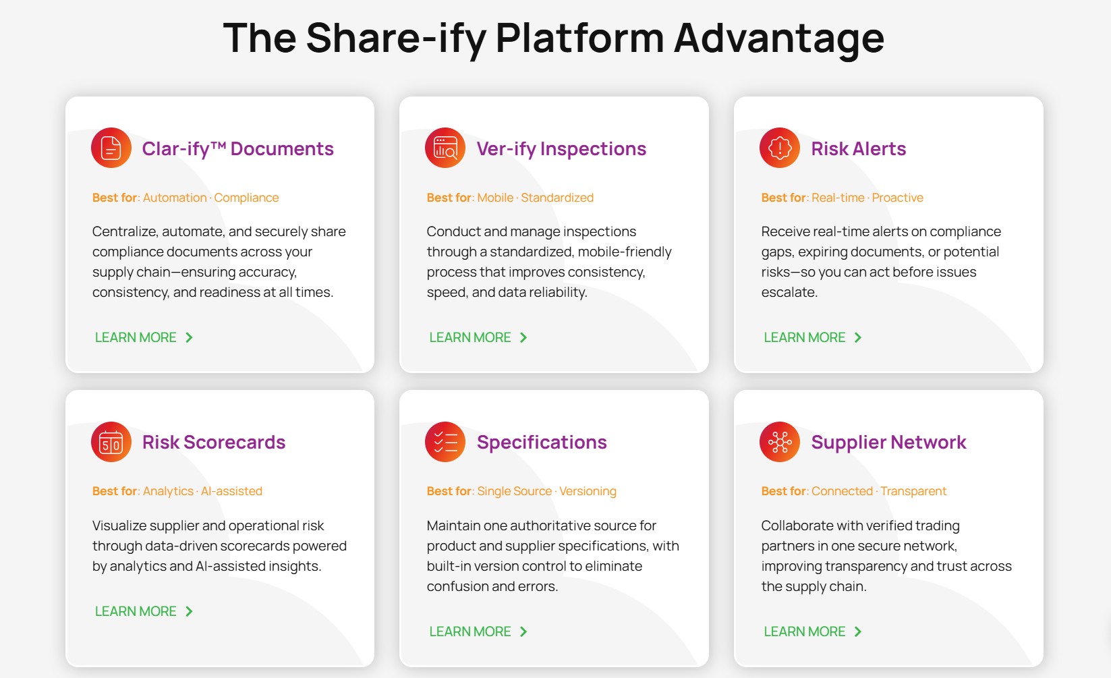The width and height of the screenshot is (1111, 678).
Task: Follow the Learn More link for Risk Alerts
Action: 805,337
